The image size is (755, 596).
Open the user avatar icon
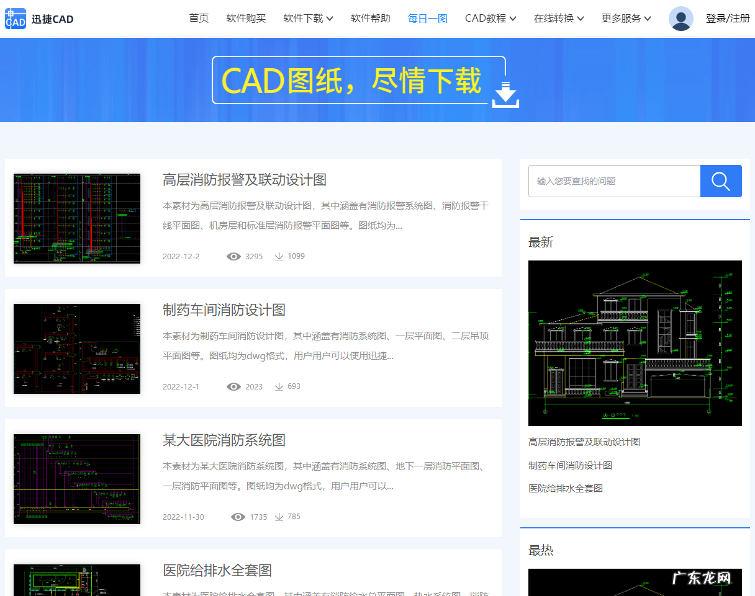tap(681, 19)
